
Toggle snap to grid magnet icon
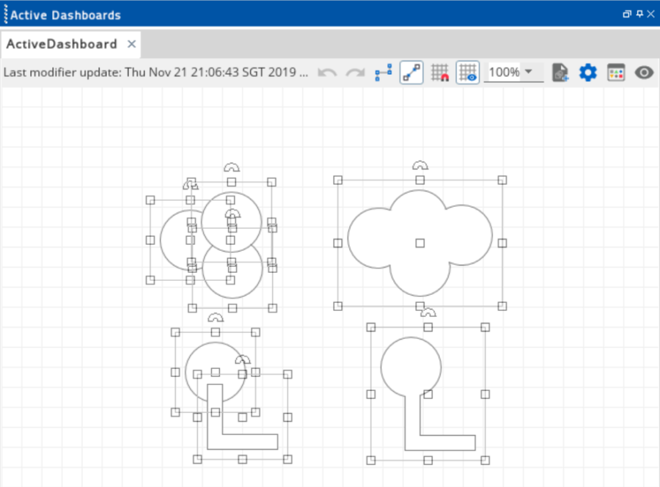[439, 73]
